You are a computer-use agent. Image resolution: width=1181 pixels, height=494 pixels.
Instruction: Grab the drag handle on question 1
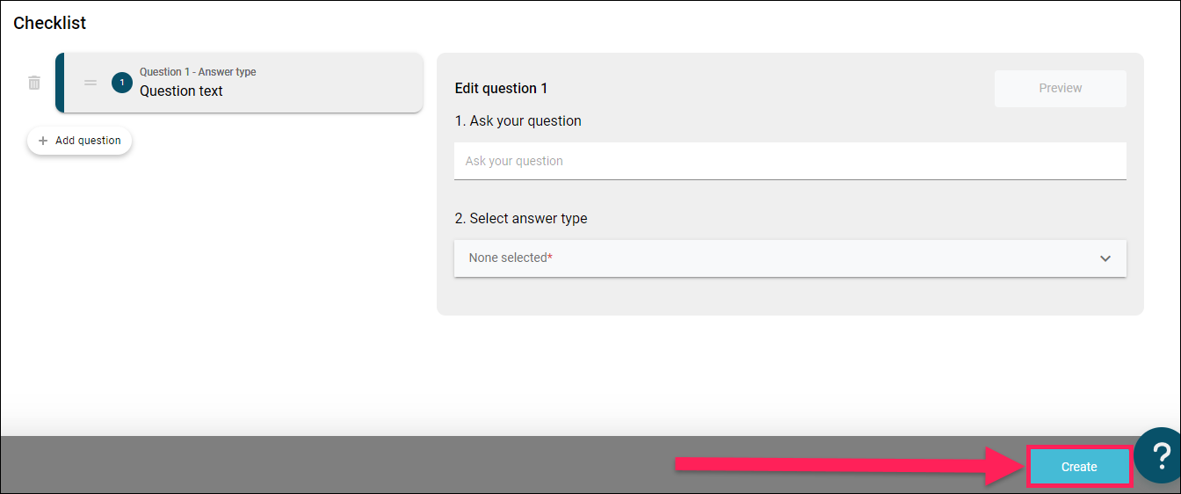pos(91,83)
